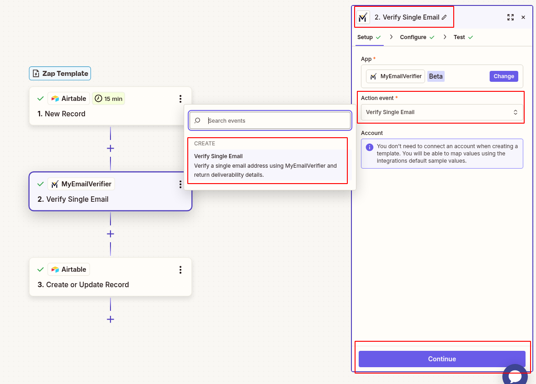Open the Action event dropdown
The width and height of the screenshot is (536, 384).
pyautogui.click(x=441, y=112)
